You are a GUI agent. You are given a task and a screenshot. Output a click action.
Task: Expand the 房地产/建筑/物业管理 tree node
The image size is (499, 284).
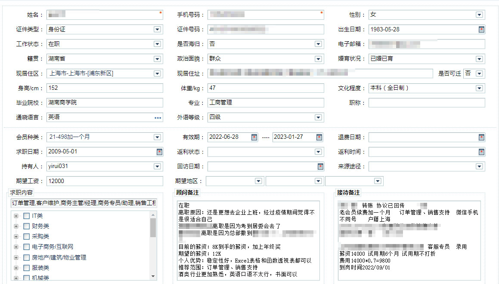point(16,257)
